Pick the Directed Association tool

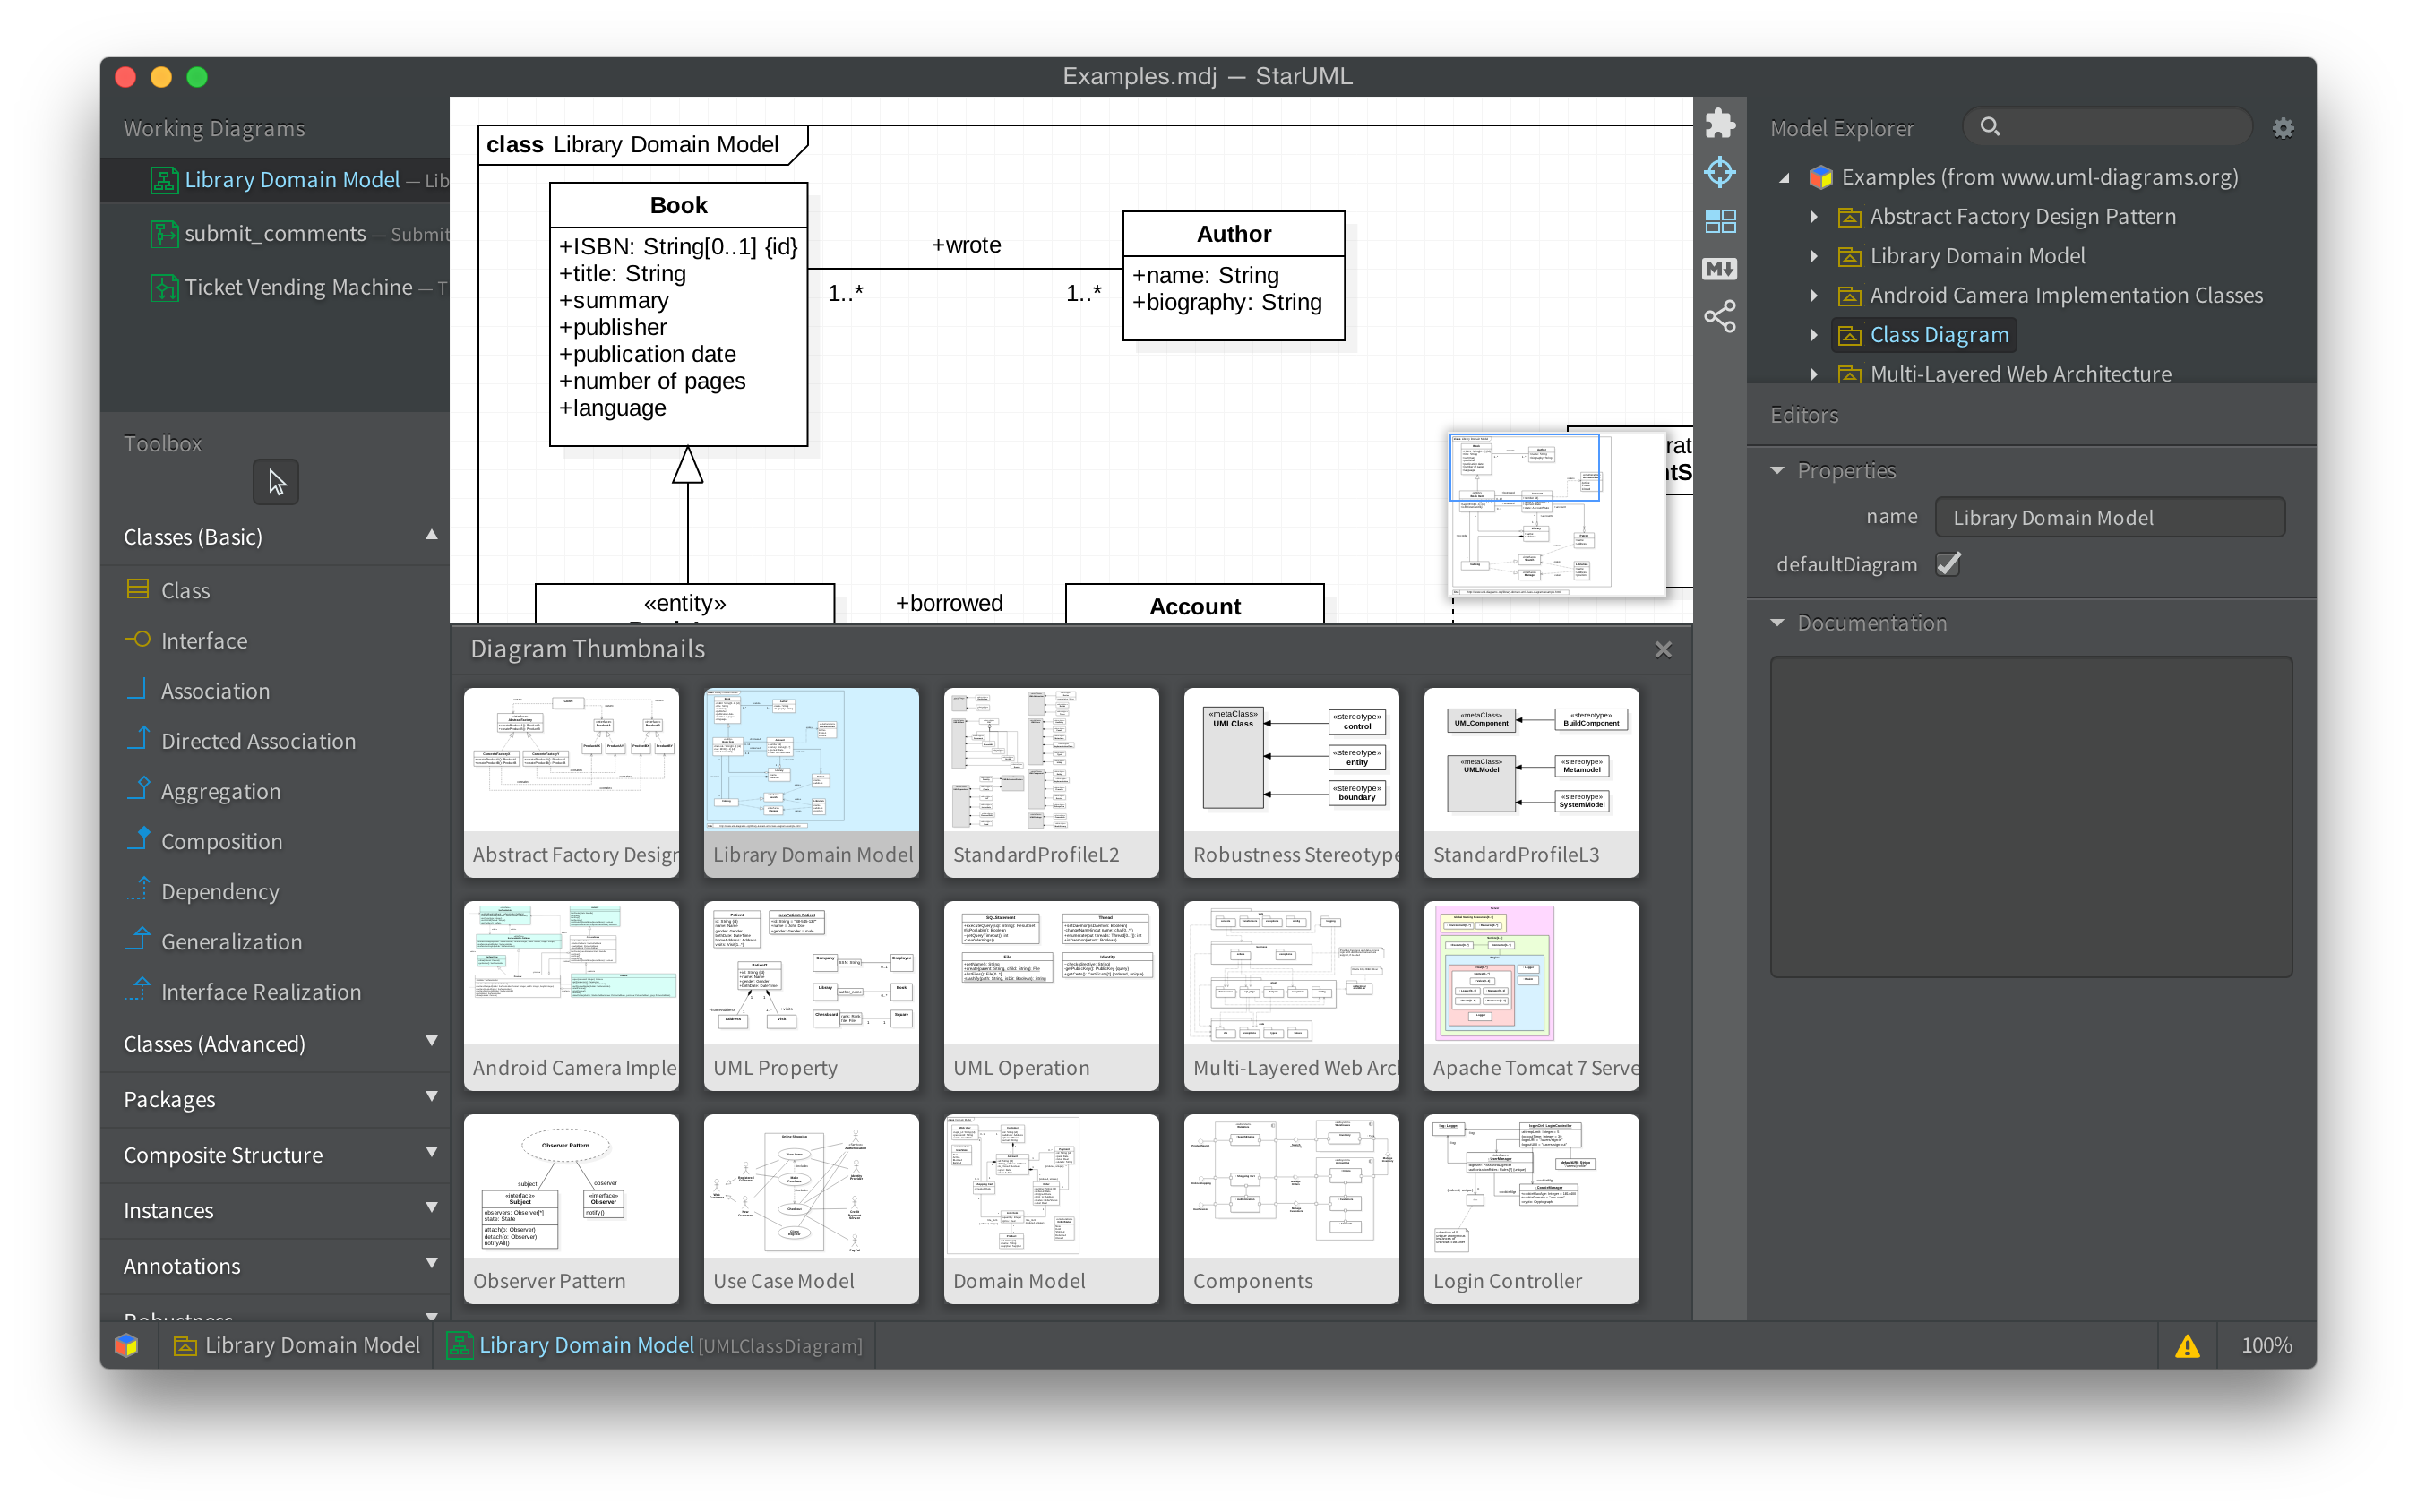258,741
